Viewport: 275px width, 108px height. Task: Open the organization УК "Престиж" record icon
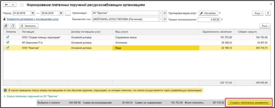coord(165,13)
